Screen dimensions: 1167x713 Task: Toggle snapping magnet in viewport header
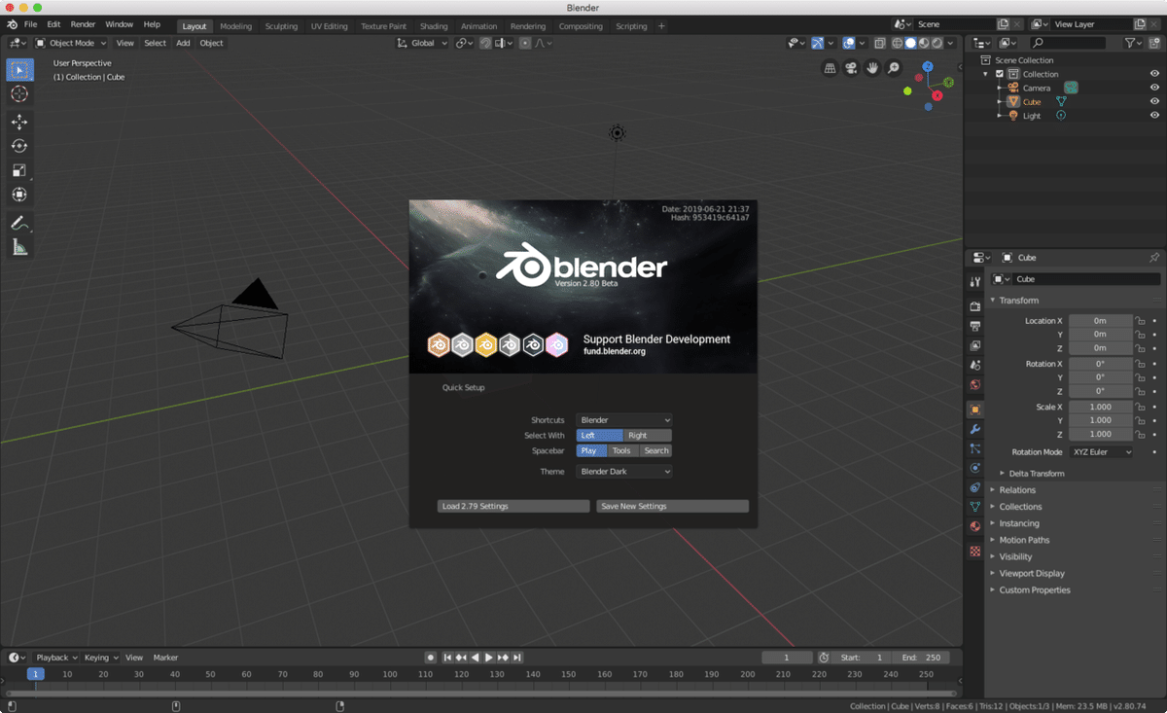click(485, 43)
